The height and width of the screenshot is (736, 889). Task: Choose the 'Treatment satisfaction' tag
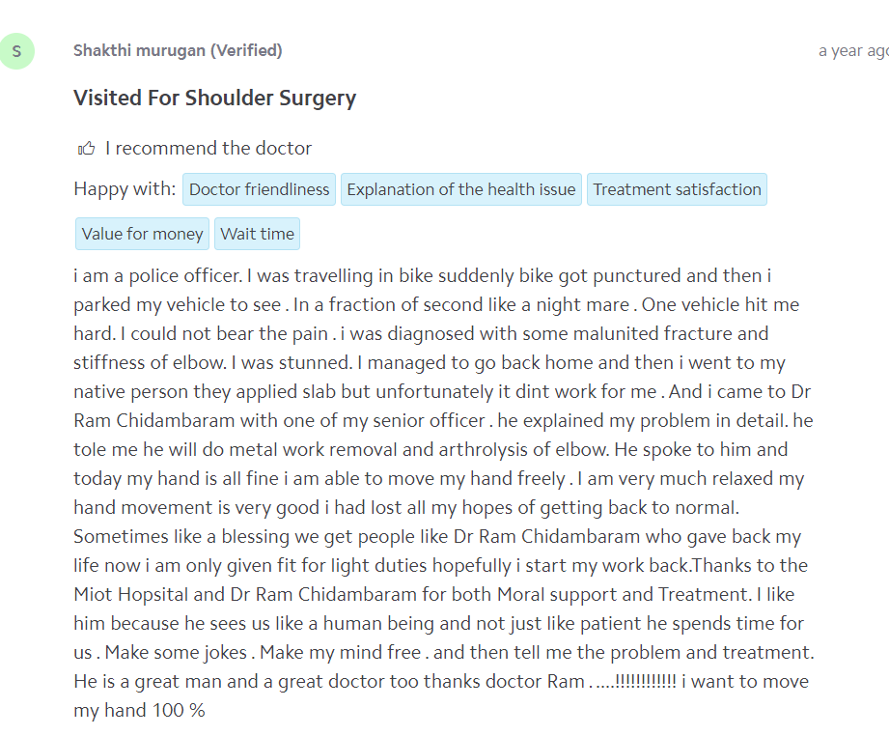tap(677, 189)
